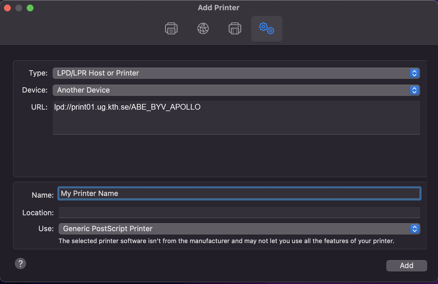Focus the Name field containing "My Printer Name"

pyautogui.click(x=239, y=193)
